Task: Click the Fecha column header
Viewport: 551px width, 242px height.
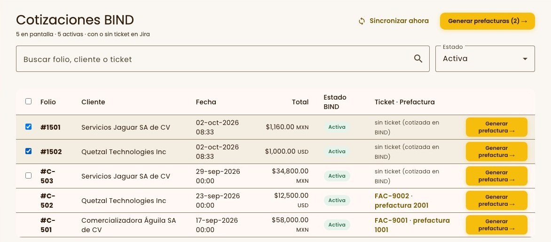Action: [x=206, y=102]
